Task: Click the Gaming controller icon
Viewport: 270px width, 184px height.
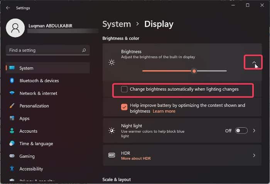Action: pos(12,156)
